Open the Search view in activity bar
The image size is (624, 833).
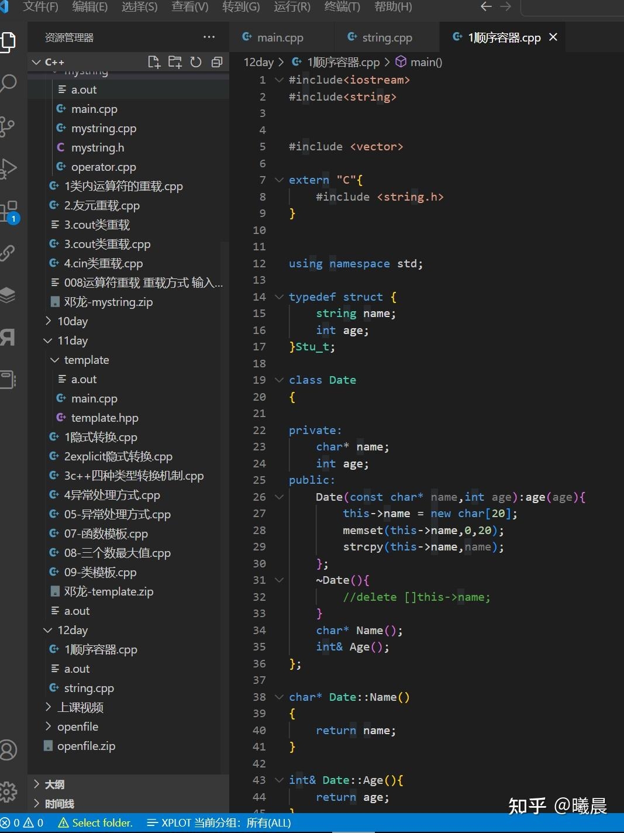9,83
